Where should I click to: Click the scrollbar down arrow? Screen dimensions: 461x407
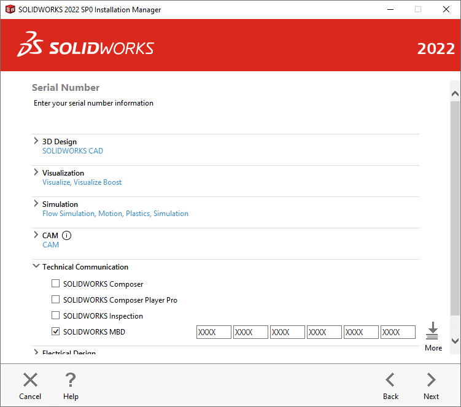click(x=455, y=340)
